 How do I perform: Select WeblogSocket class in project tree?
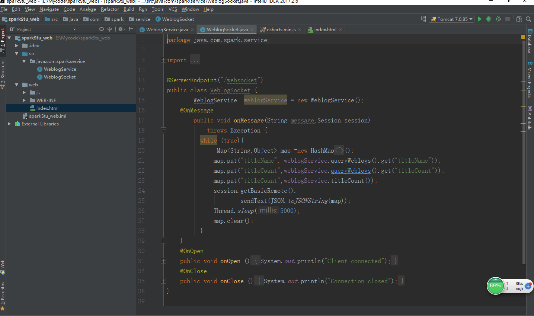tap(60, 77)
